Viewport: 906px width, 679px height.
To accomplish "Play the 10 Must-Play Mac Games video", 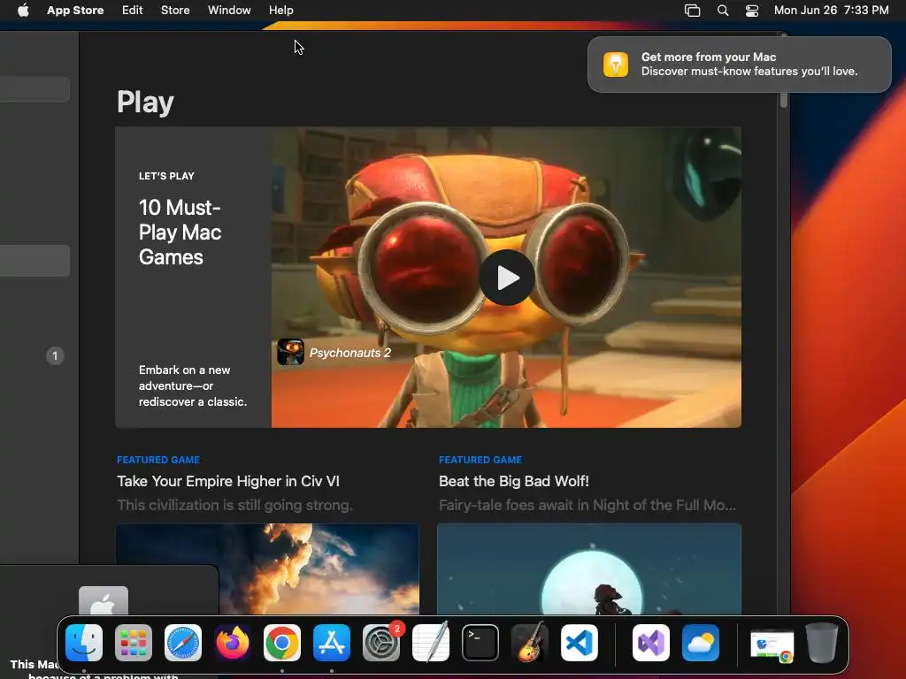I will coord(507,278).
